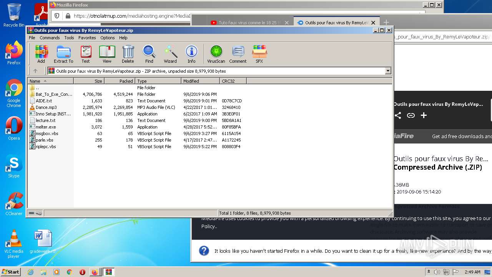This screenshot has height=277, width=492.
Task: Click the drive and key status bar icon
Action: point(35,213)
